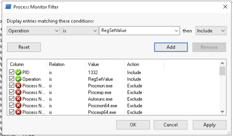The width and height of the screenshot is (233, 136).
Task: Open the Operation column dropdown
Action: coord(33,31)
